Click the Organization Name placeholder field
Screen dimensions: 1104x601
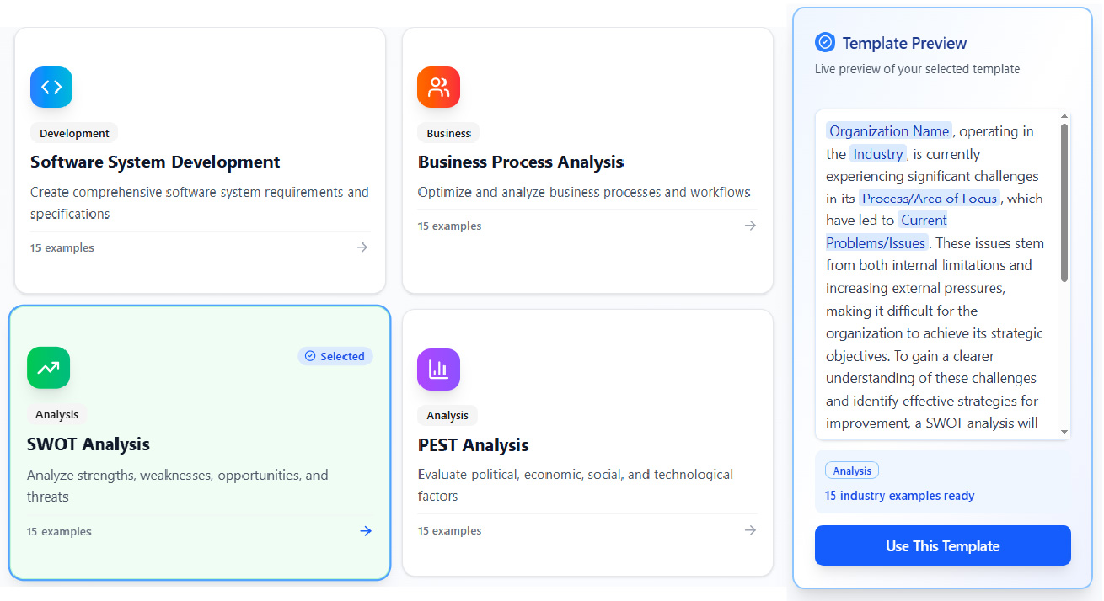click(889, 131)
